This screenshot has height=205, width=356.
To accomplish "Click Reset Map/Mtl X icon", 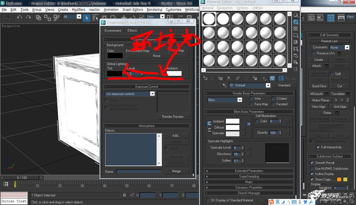I will tap(229, 78).
